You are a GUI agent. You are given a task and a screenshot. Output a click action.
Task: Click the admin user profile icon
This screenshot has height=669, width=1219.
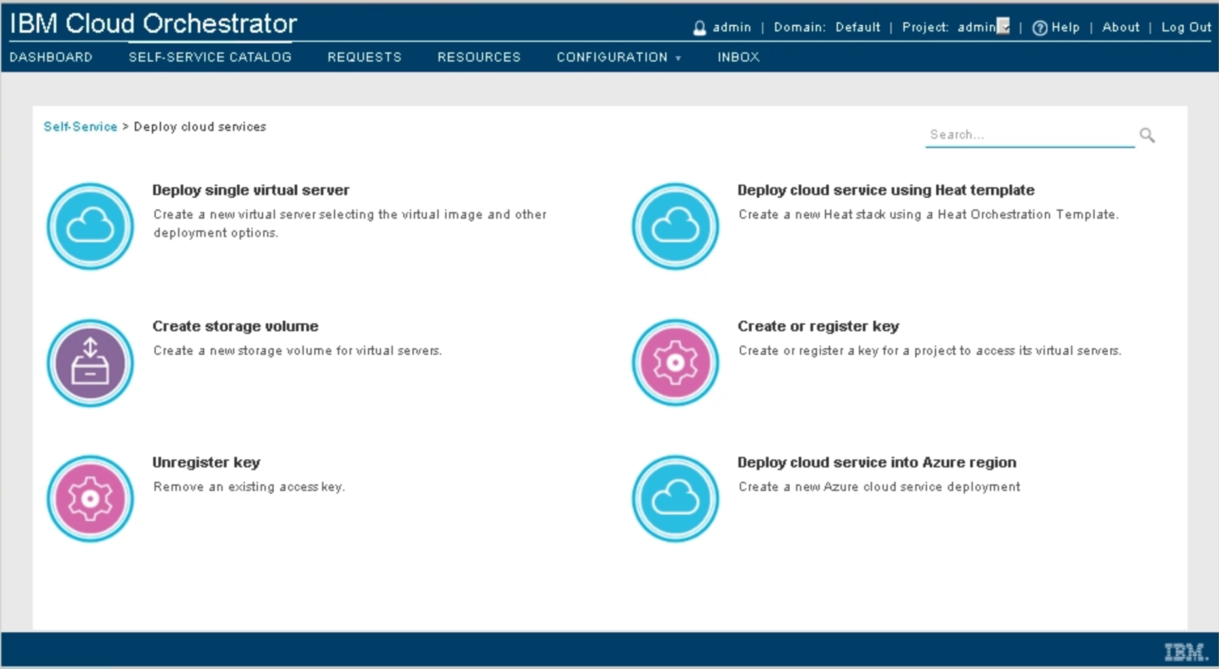[x=700, y=27]
